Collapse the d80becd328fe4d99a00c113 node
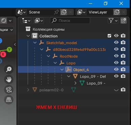 (x=42, y=50)
